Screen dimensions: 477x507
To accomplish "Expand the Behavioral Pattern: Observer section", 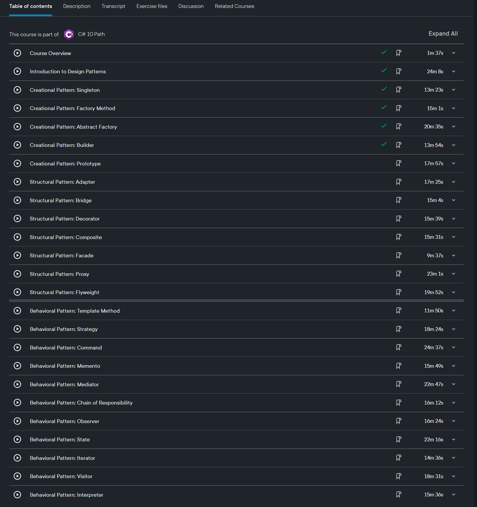I will (x=453, y=421).
